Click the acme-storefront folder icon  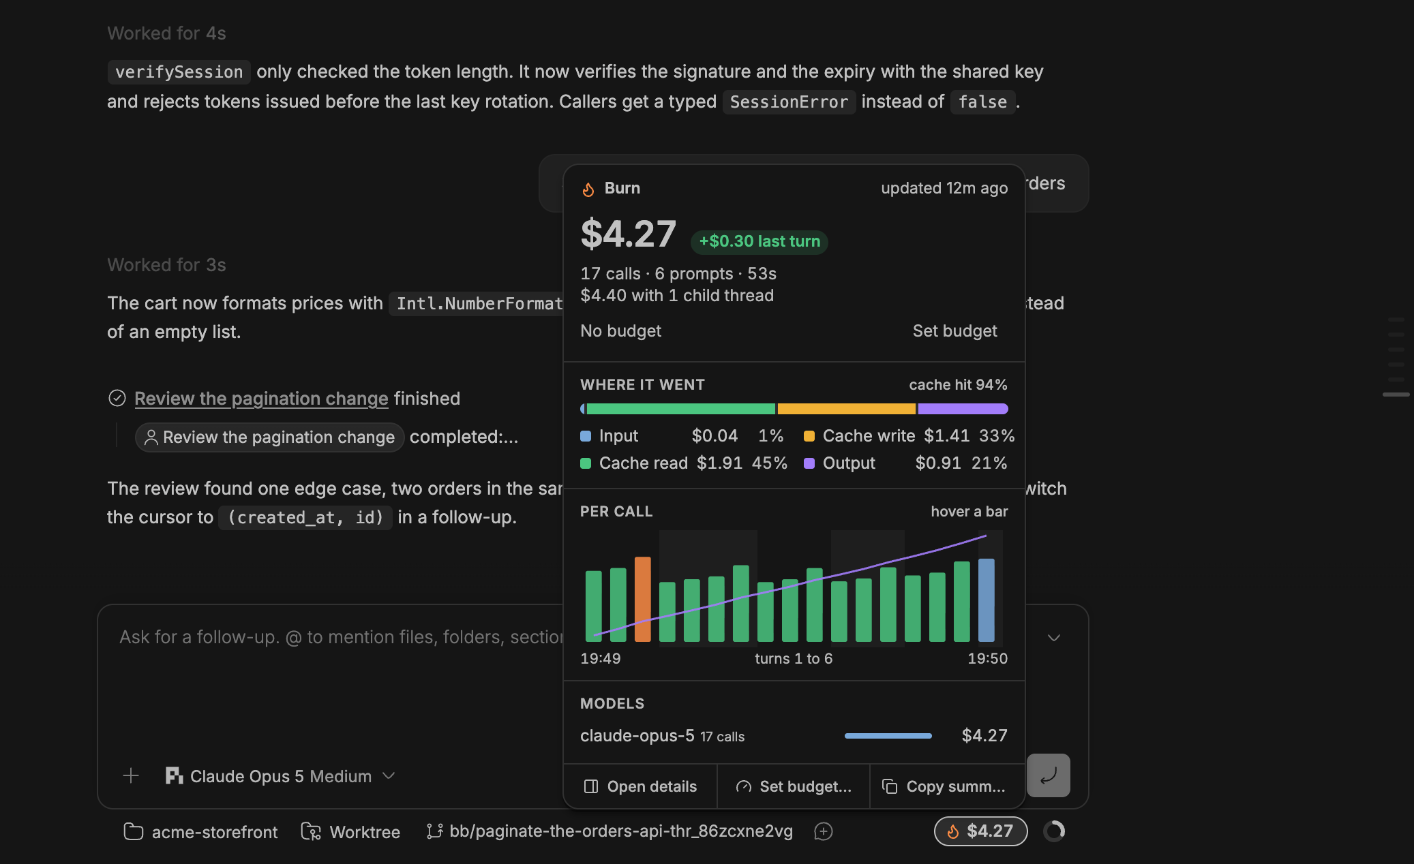[134, 831]
